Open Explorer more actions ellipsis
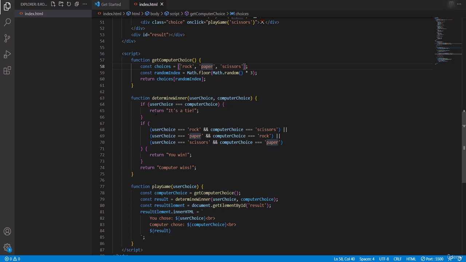Viewport: 466px width, 262px height. [x=84, y=4]
